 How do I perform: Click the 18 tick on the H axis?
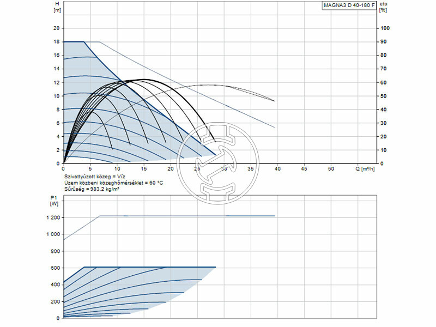point(56,41)
